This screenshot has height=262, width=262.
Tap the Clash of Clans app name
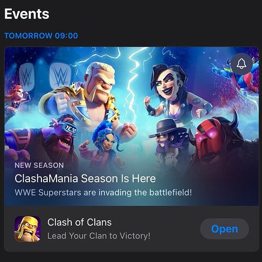pos(80,222)
